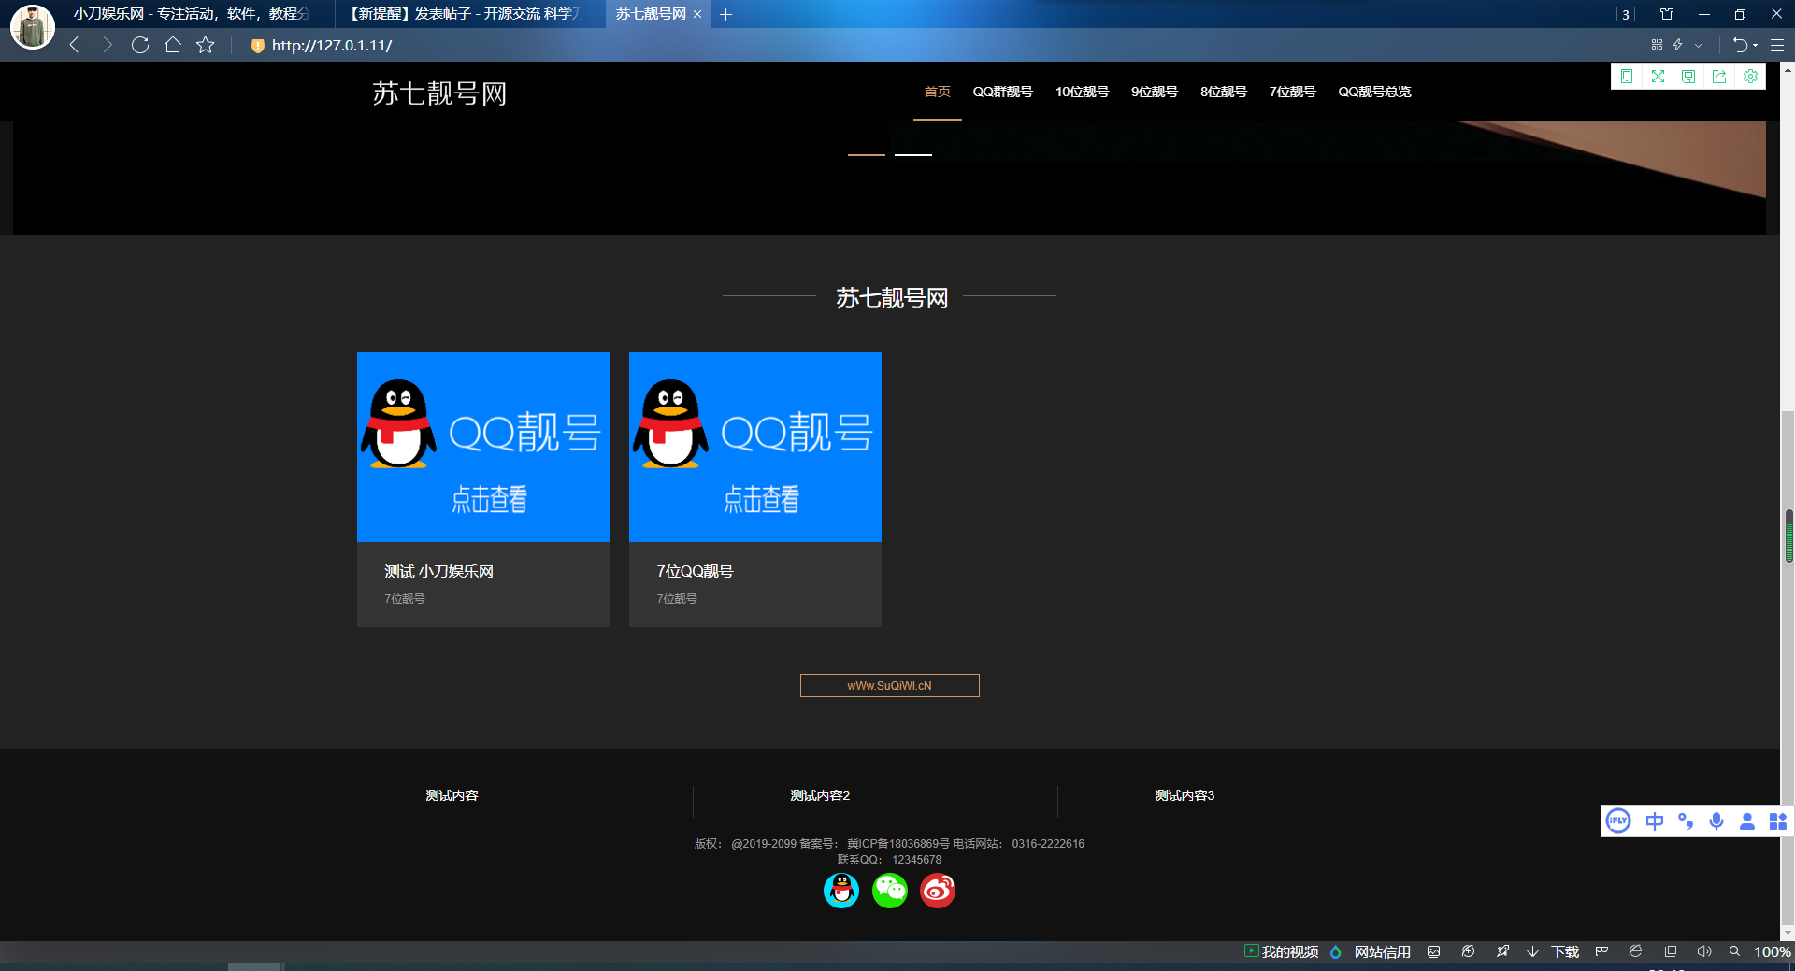The image size is (1795, 971).
Task: Click the green gear settings icon
Action: (x=1750, y=77)
